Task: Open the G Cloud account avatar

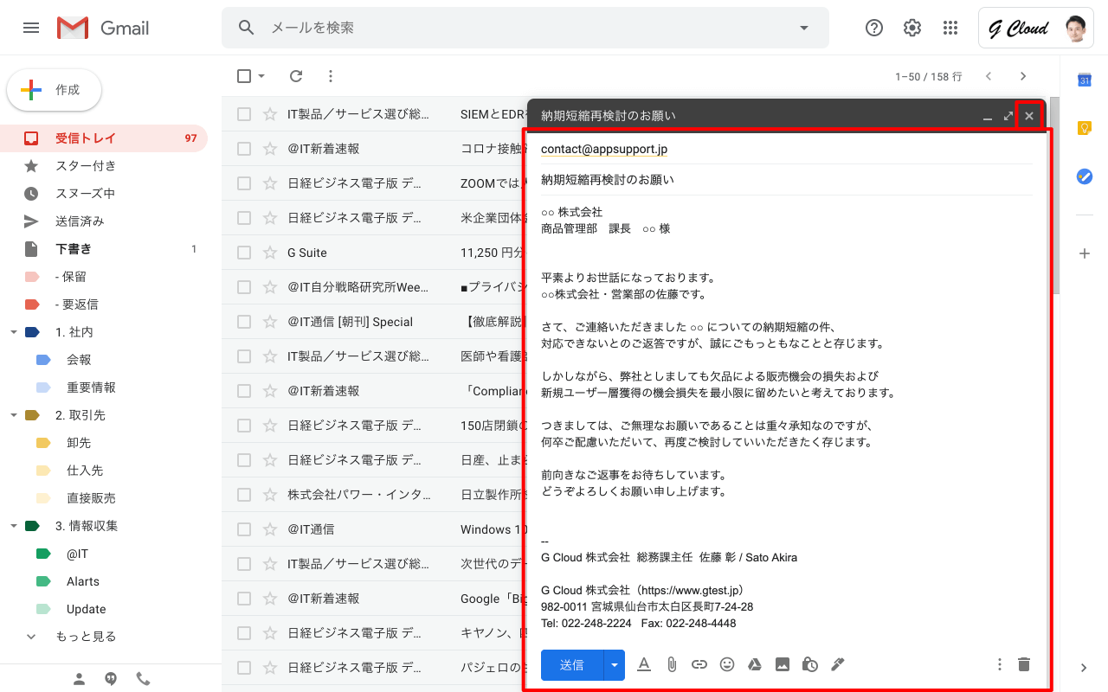Action: 1076,29
